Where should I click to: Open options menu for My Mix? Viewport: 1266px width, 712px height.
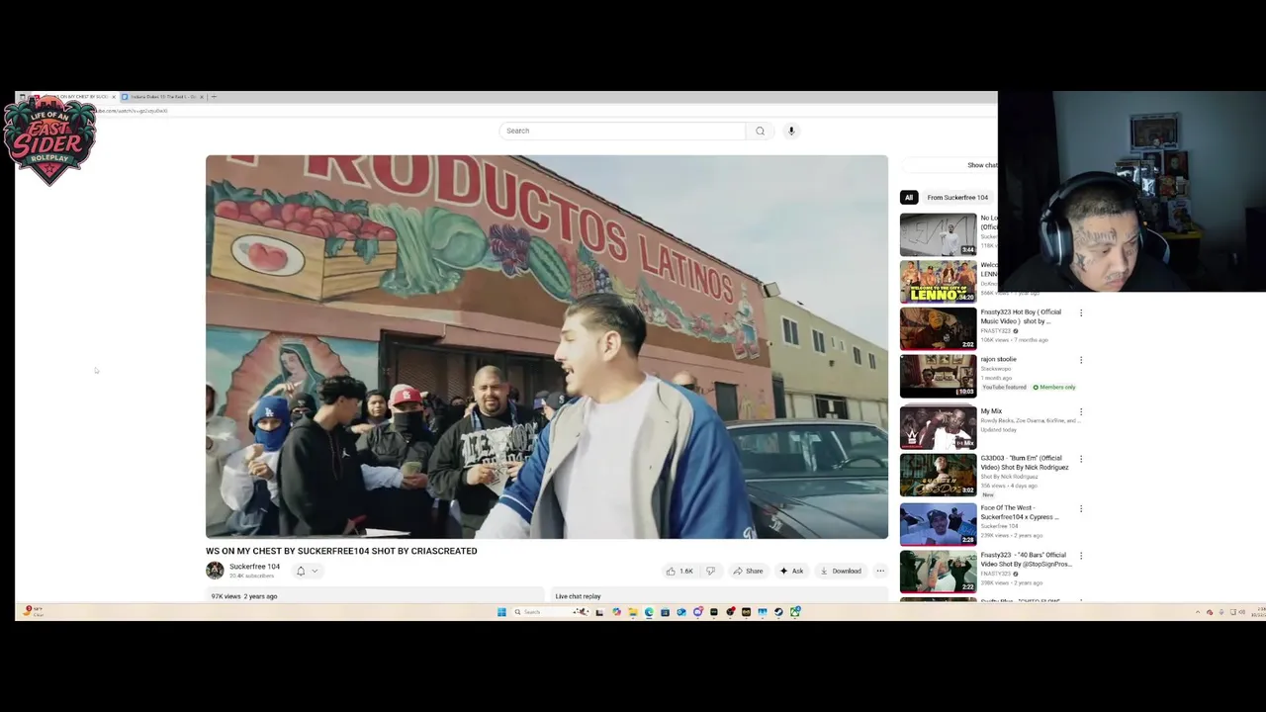click(x=1081, y=412)
